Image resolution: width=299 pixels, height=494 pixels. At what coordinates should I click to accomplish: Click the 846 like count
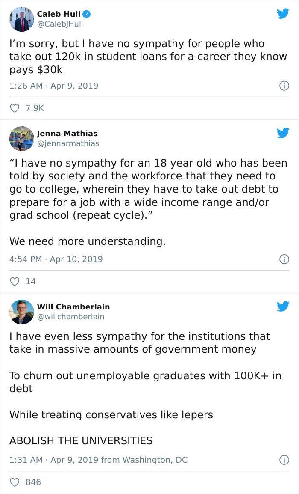[33, 482]
